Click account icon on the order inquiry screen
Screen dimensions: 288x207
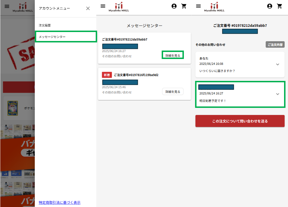click(269, 6)
